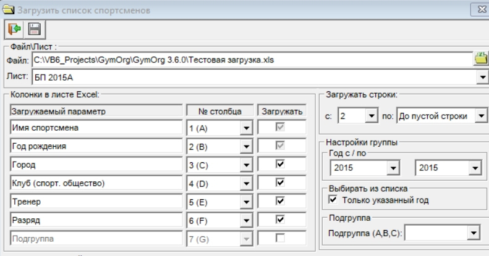Open the Excel file browse folder icon
The height and width of the screenshot is (256, 489).
tap(480, 59)
